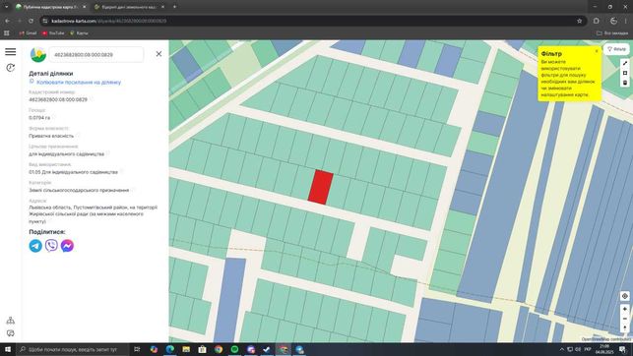Dismiss the yellow Фільтр tooltip
This screenshot has height=356, width=633.
coord(597,51)
